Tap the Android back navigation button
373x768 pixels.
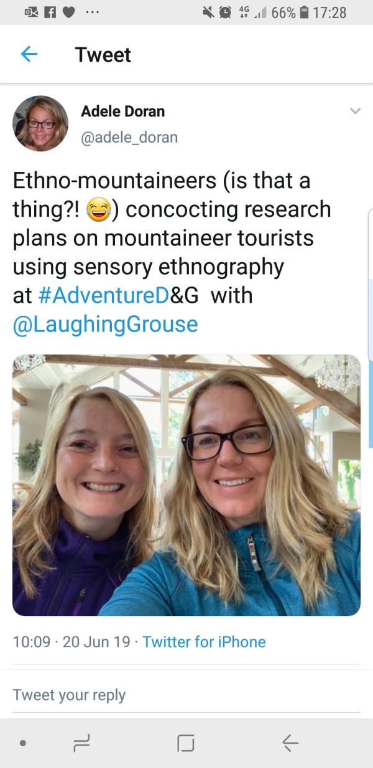point(290,742)
